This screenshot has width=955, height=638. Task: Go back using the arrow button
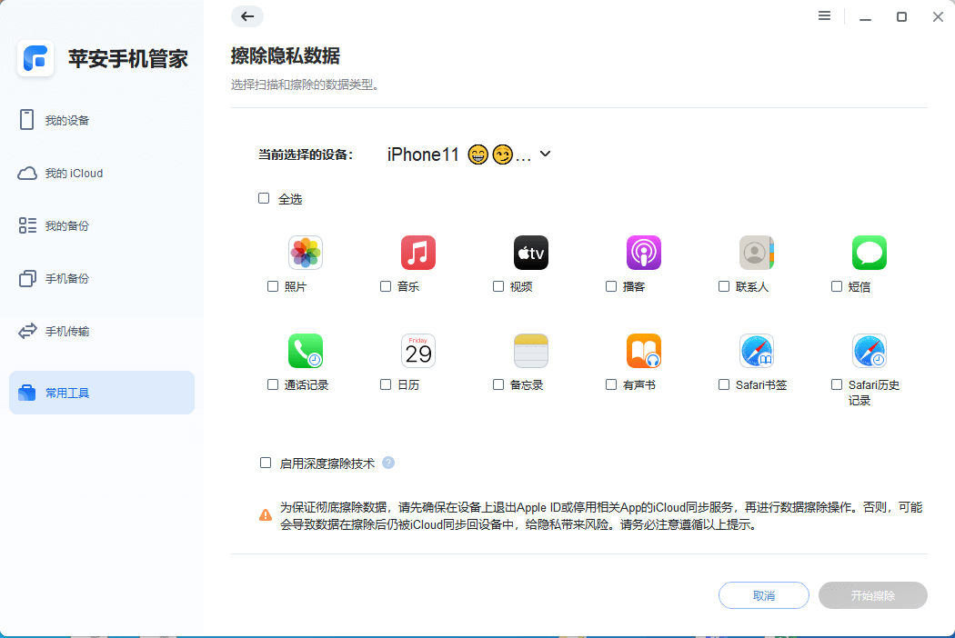(247, 16)
